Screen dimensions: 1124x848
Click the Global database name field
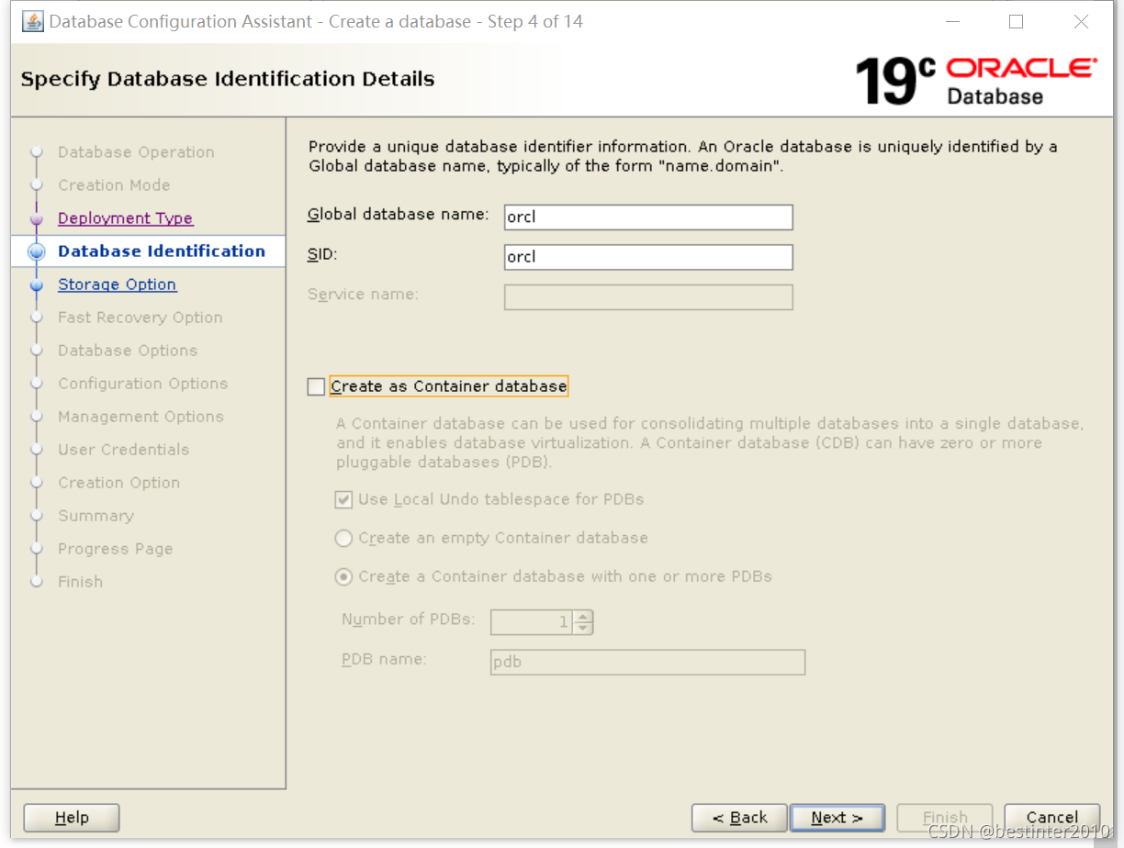click(648, 218)
